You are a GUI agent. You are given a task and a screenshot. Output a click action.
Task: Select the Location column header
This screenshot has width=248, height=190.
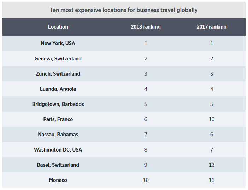[58, 27]
